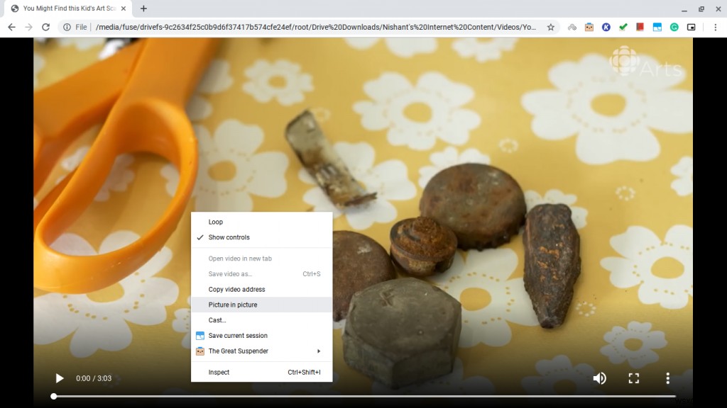
Task: Open the video player's three-dot options menu
Action: pyautogui.click(x=667, y=378)
